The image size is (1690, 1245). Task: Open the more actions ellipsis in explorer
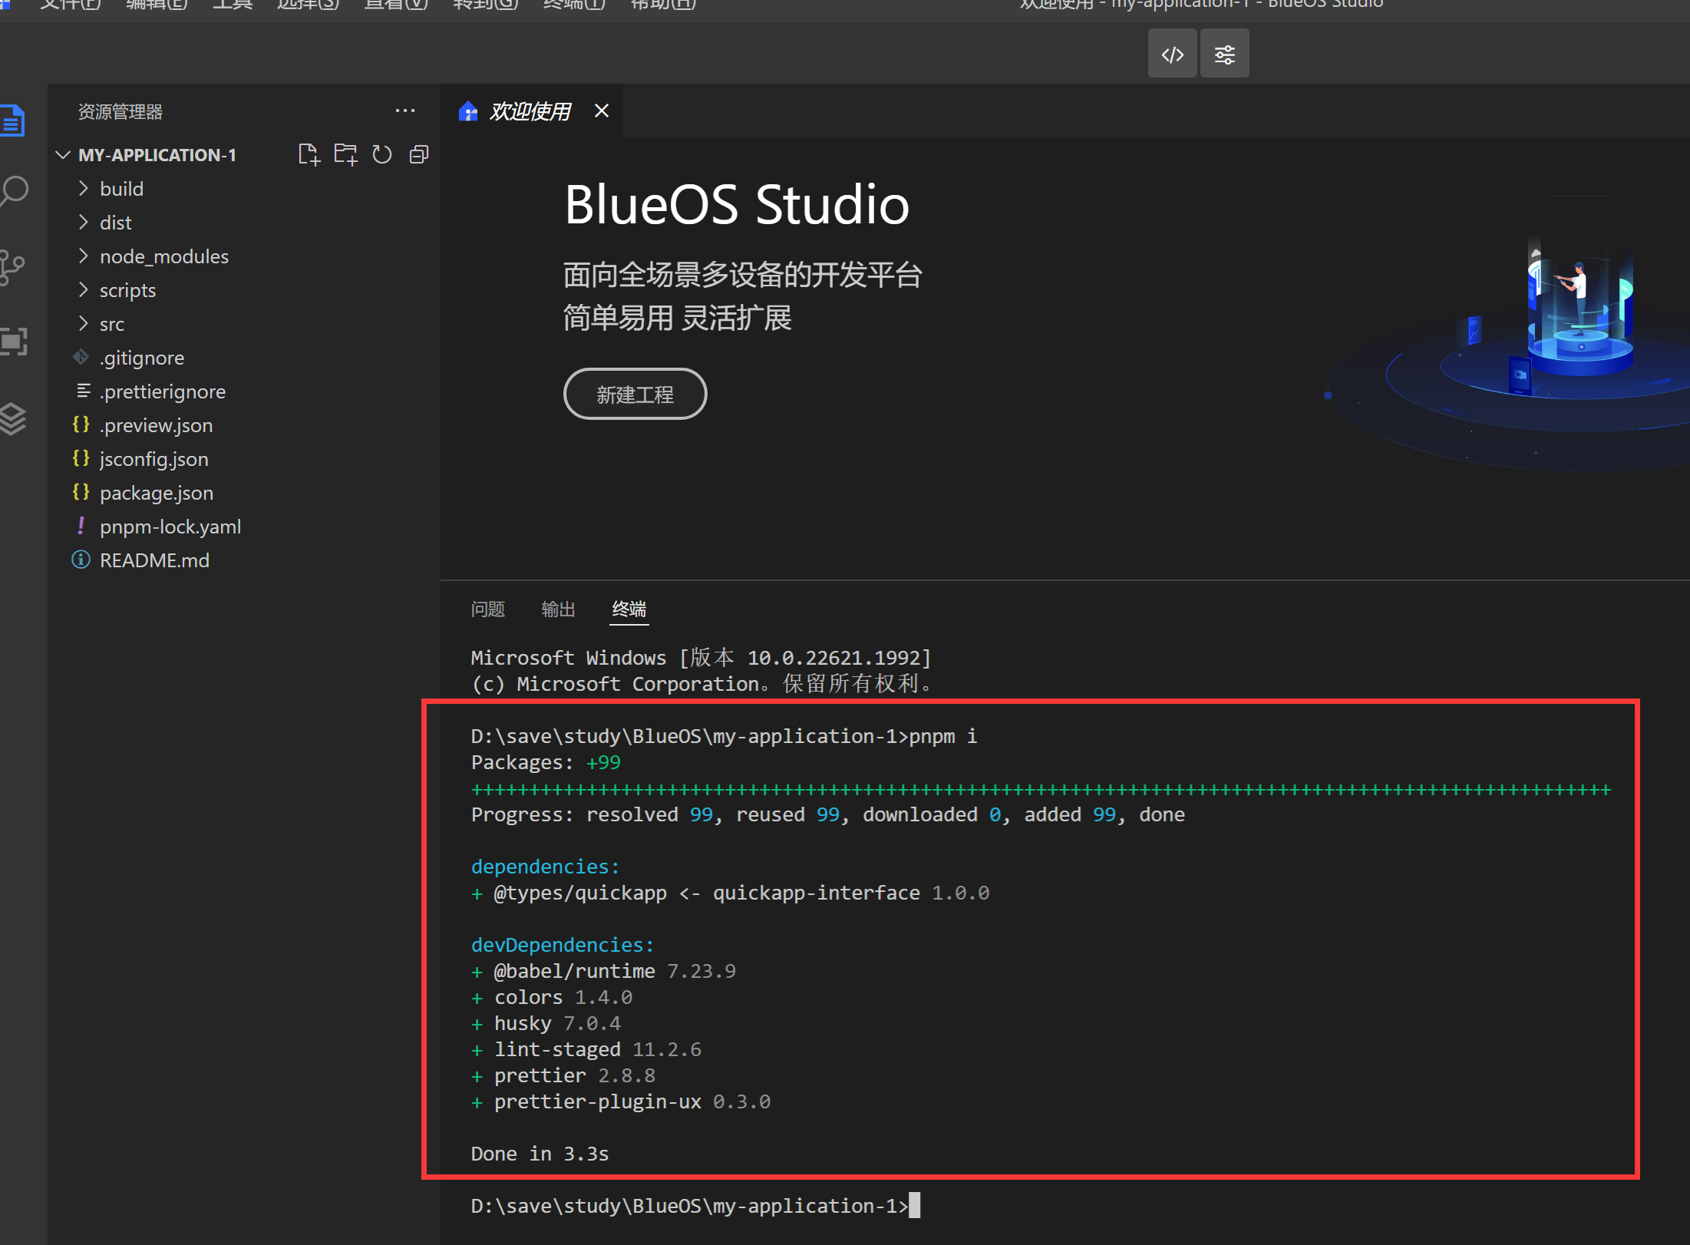(405, 111)
